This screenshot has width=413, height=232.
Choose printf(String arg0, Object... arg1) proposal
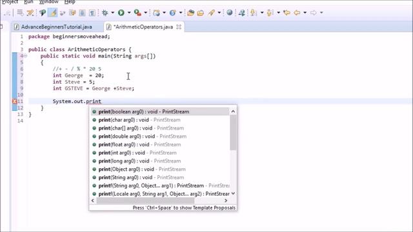[x=160, y=186]
